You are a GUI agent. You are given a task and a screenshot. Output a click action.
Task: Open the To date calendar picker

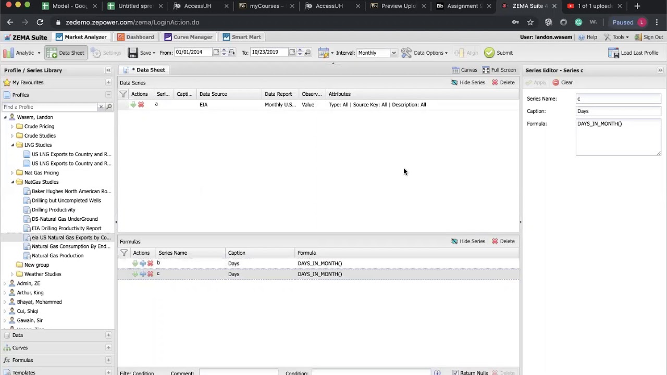pyautogui.click(x=292, y=52)
